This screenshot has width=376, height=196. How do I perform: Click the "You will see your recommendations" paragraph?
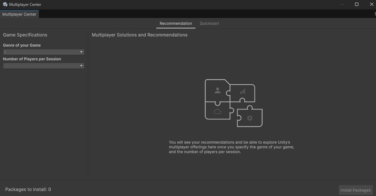[231, 147]
